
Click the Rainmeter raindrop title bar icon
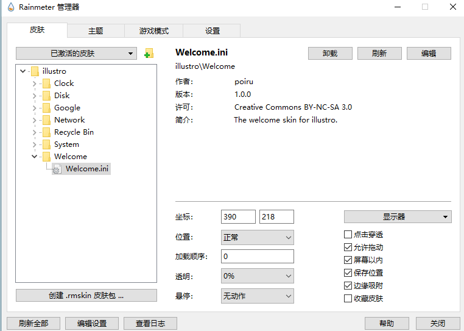pos(10,7)
